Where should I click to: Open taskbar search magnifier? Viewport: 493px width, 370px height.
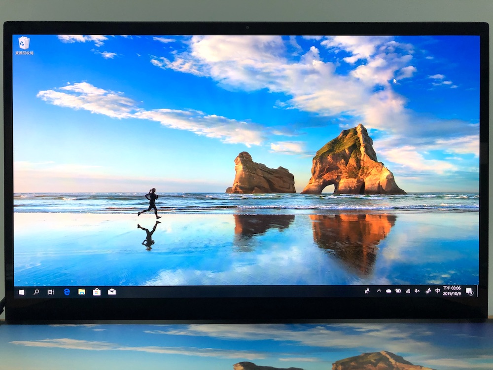click(x=36, y=292)
